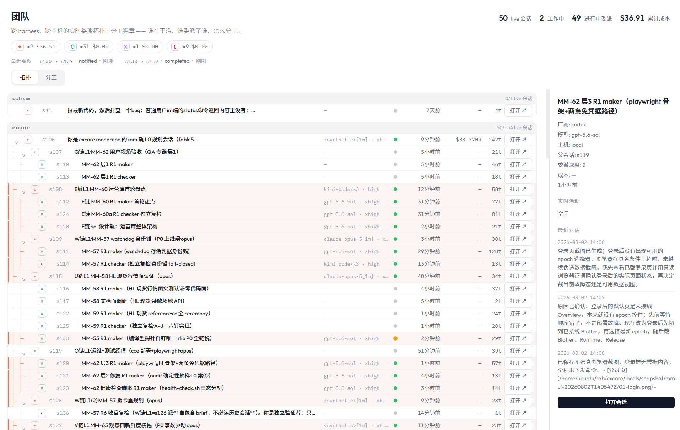Screen dimensions: 680x430
Task: Open session s127 with 打开 button
Action: [x=518, y=425]
